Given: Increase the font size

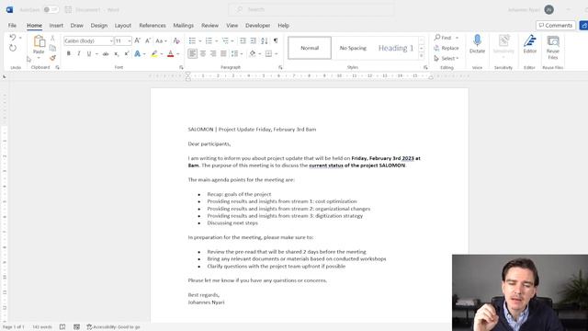Looking at the screenshot, I should click(137, 40).
